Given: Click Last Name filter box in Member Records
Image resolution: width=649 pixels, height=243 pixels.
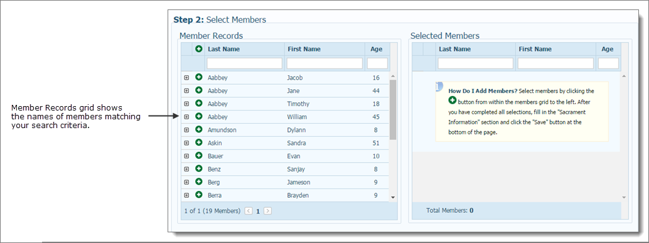Looking at the screenshot, I should click(x=245, y=63).
